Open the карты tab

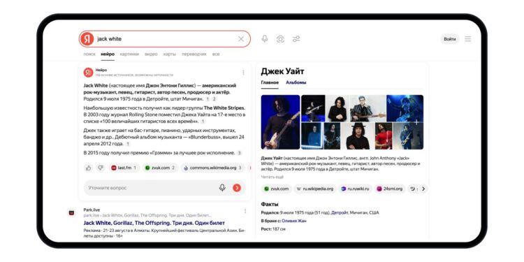click(x=170, y=54)
